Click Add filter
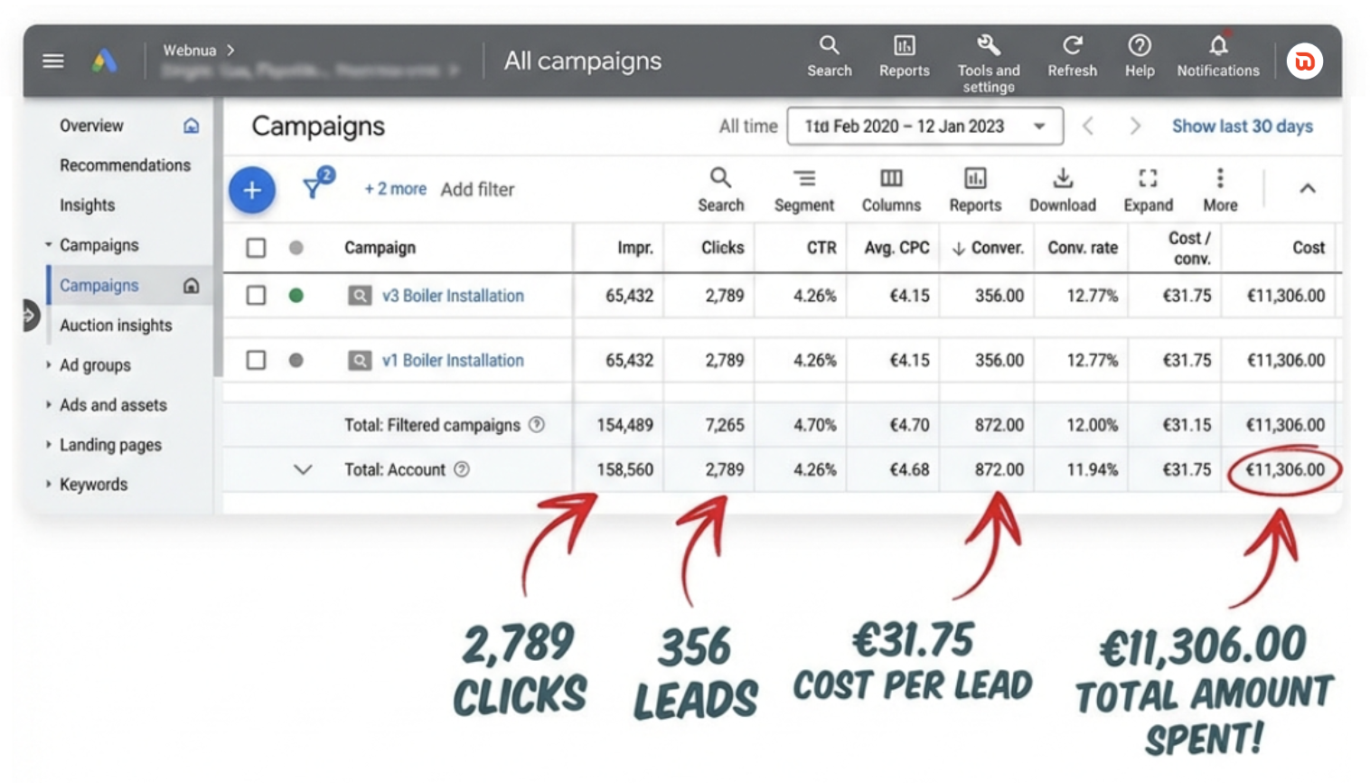This screenshot has width=1370, height=783. point(477,190)
